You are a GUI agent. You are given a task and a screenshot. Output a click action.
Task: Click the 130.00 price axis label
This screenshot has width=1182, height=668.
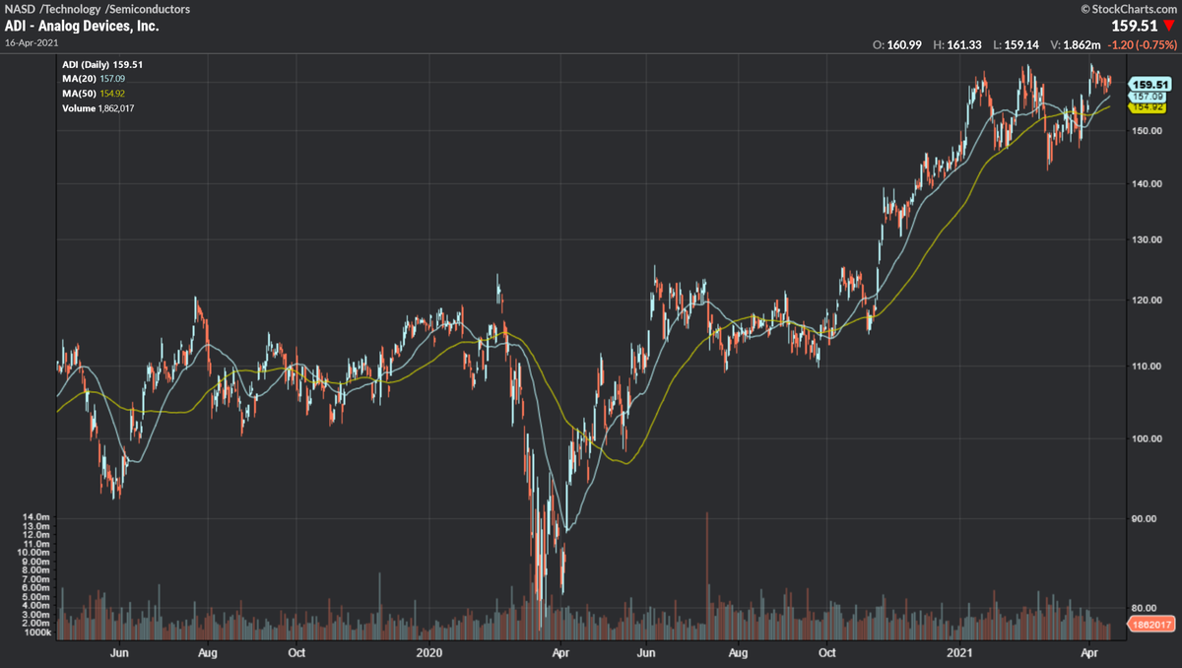click(x=1148, y=239)
